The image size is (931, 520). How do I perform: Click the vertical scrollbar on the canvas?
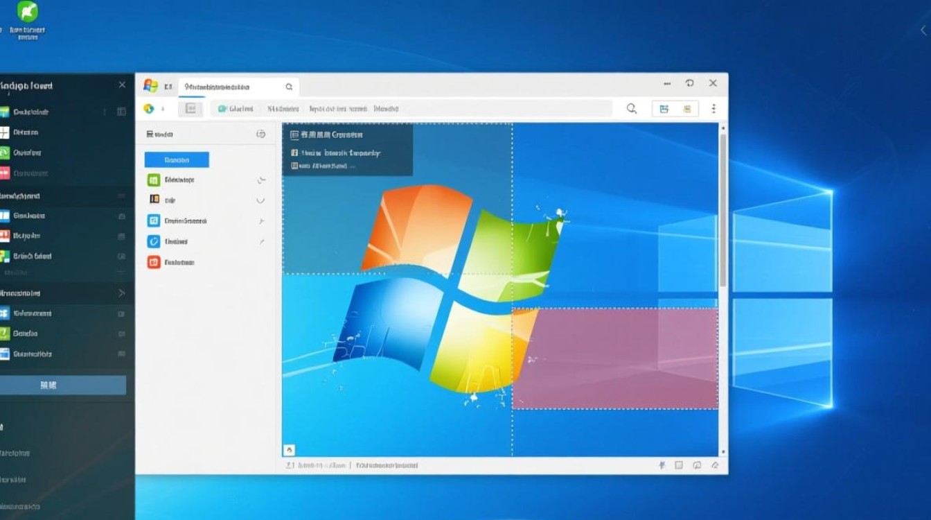(x=723, y=208)
